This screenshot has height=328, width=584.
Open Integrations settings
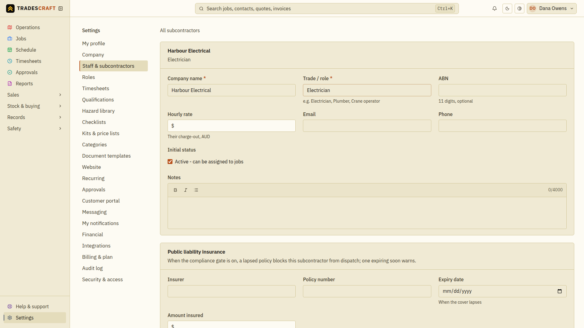point(113,246)
